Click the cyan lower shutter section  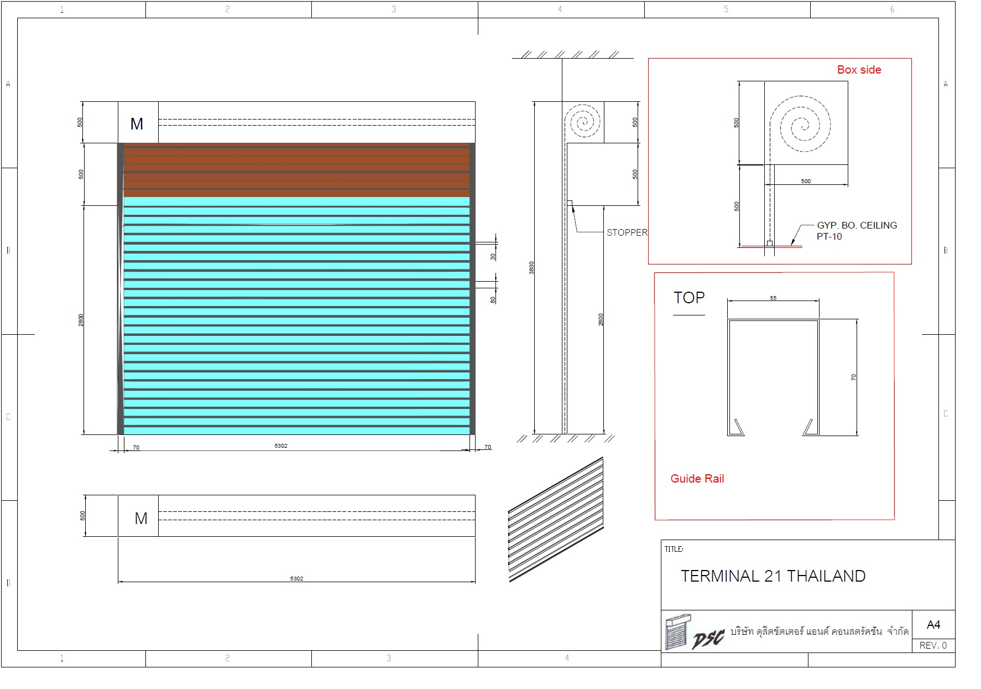[x=296, y=315]
